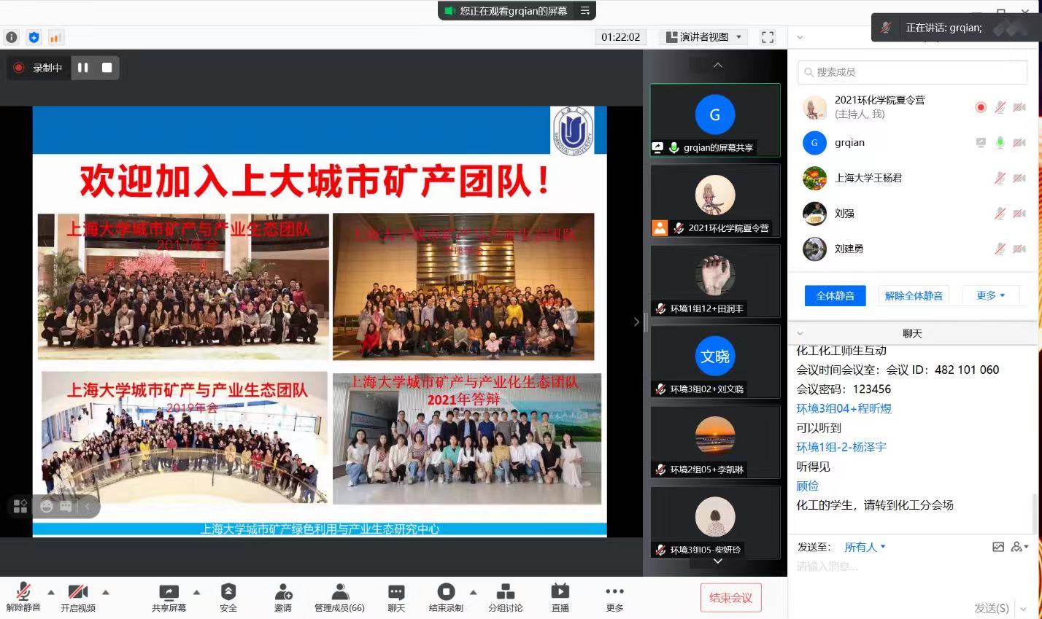Screen dimensions: 1042x619
Task: Open sender link 环境1组-2-杨泽宇 in the chat
Action: [x=841, y=447]
